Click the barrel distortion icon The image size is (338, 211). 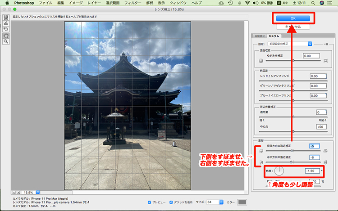(261, 61)
